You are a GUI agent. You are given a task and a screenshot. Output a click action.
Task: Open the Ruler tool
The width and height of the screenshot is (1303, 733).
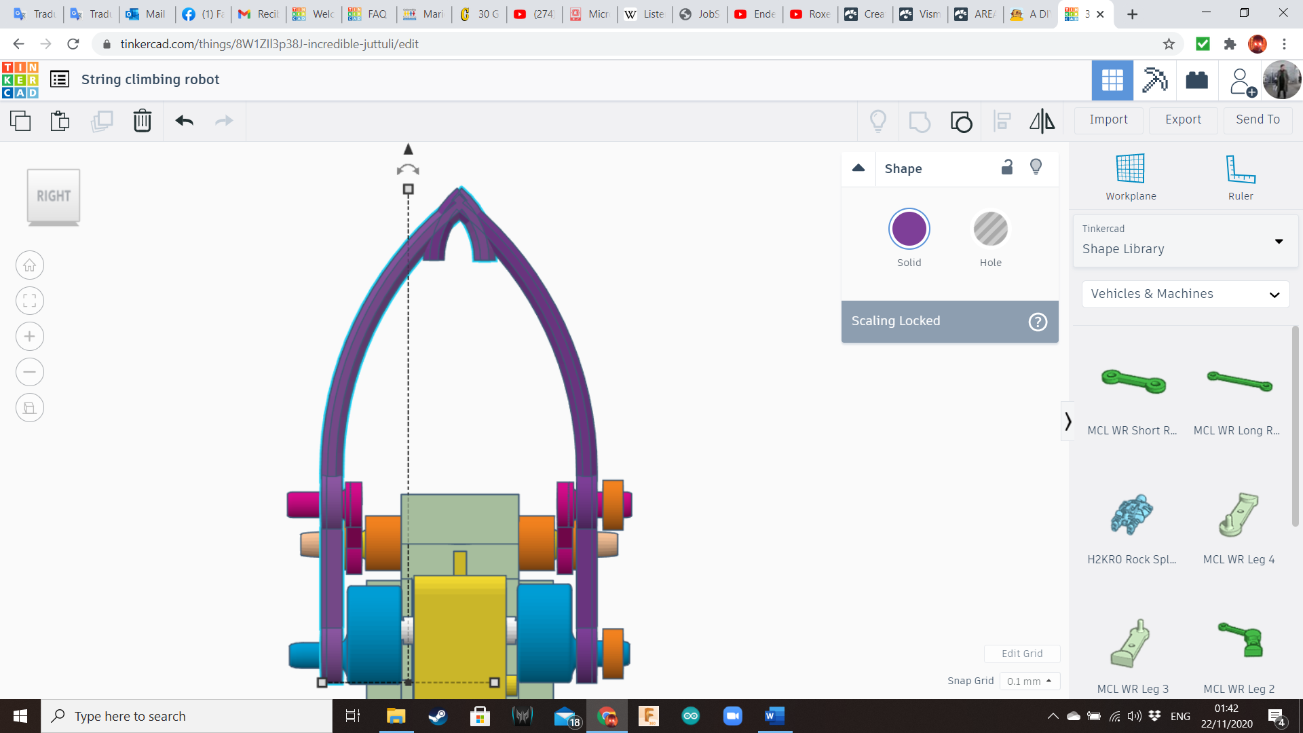pos(1241,176)
